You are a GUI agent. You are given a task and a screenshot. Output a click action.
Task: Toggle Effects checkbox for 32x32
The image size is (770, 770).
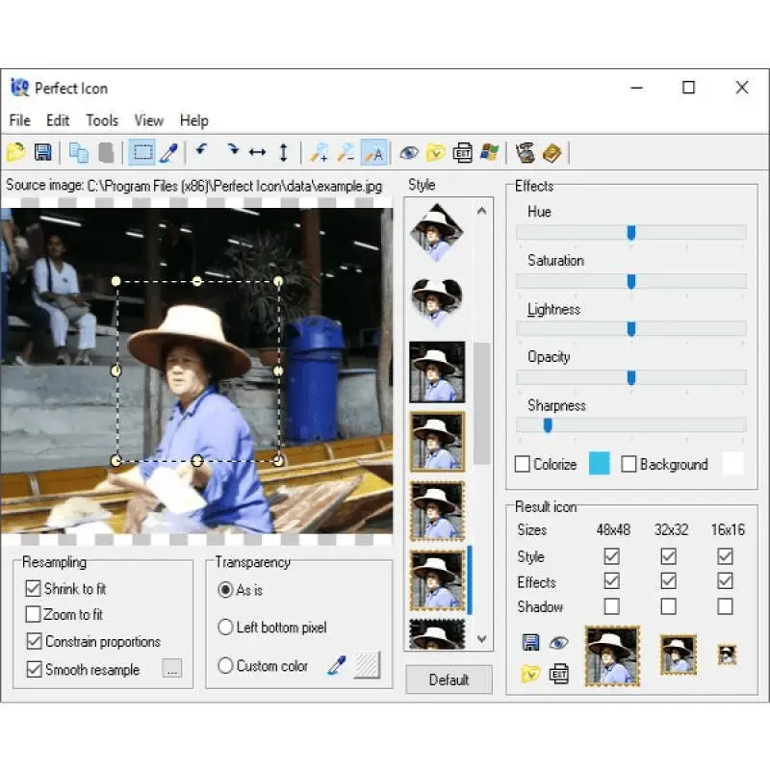[x=668, y=581]
